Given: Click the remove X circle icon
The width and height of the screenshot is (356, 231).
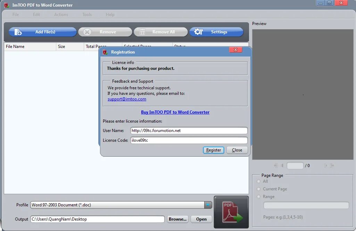Looking at the screenshot, I should coord(87,32).
